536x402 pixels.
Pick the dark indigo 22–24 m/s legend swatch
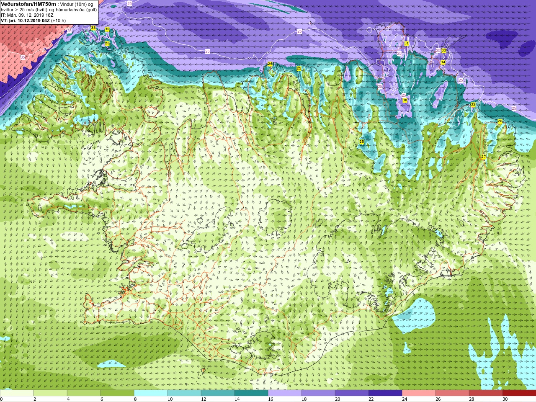click(x=385, y=393)
